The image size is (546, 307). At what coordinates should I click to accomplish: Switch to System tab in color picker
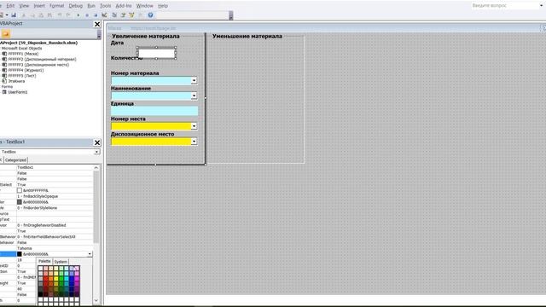pos(61,262)
